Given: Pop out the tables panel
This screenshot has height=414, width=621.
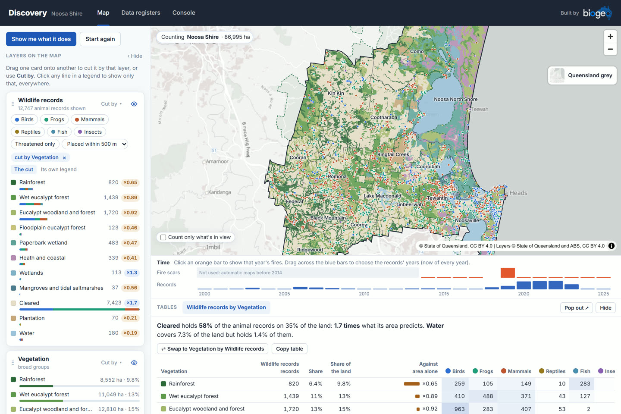Looking at the screenshot, I should click(576, 308).
